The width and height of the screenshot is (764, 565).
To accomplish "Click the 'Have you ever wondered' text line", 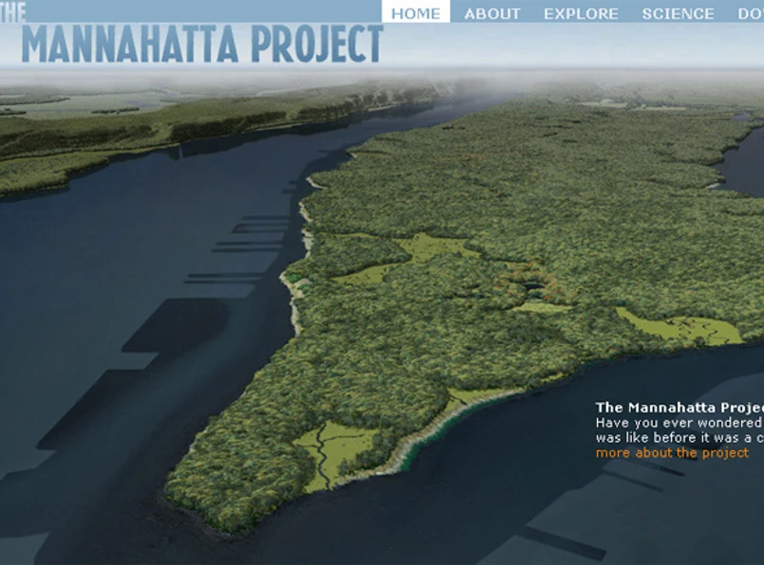I will (680, 423).
